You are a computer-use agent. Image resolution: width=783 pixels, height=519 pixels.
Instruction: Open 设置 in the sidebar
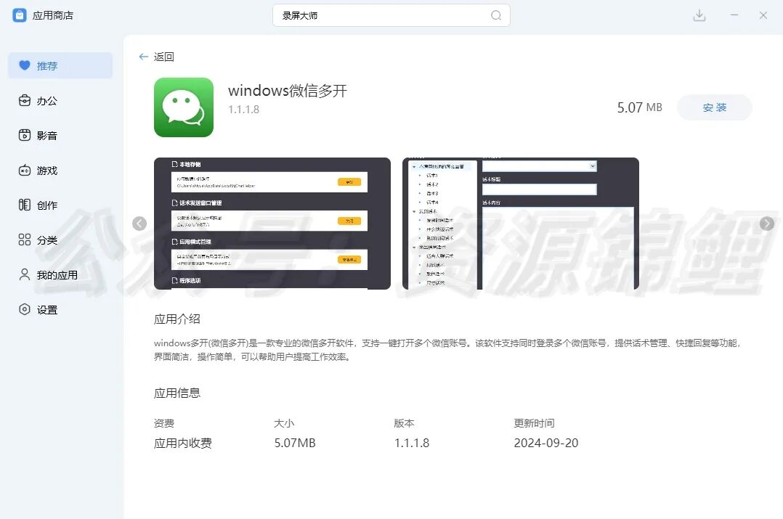click(60, 310)
